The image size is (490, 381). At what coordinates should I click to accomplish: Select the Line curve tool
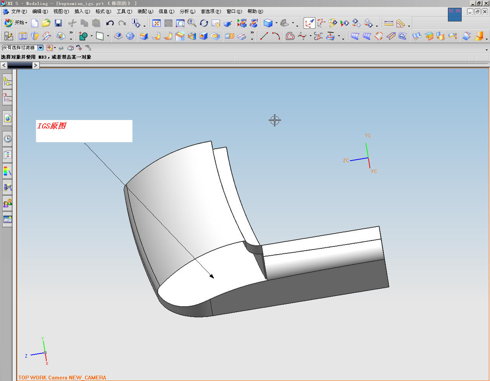[x=264, y=36]
